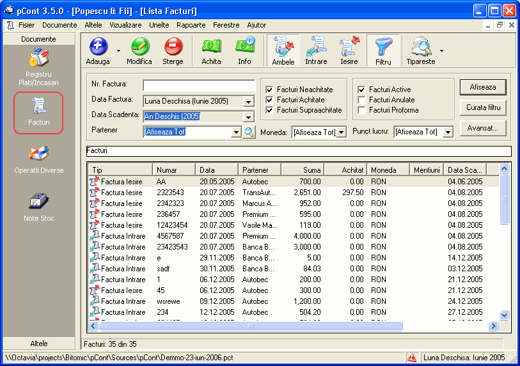Open the Unelte menu
The image size is (520, 366).
(x=159, y=25)
